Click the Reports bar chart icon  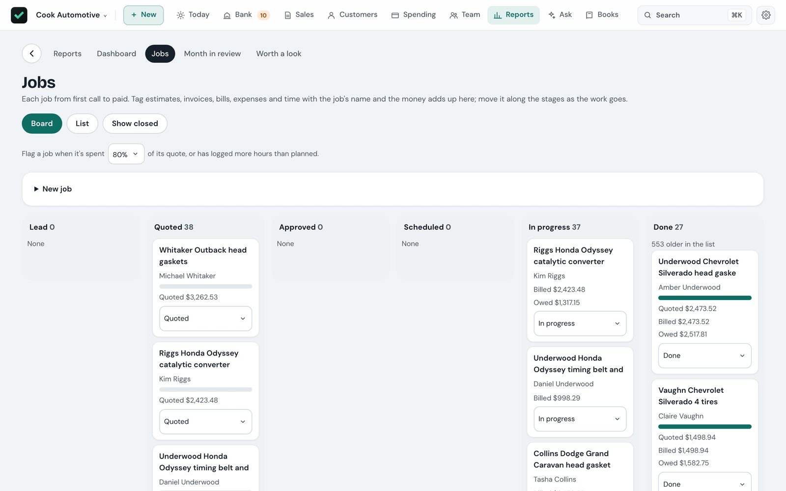point(498,15)
